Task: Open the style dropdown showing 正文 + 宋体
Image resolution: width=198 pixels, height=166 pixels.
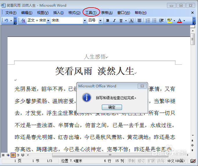Action: [48, 21]
